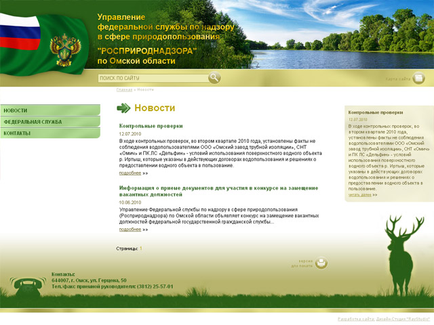
Task: Click подробнее under the конкурс article
Action: tap(130, 230)
